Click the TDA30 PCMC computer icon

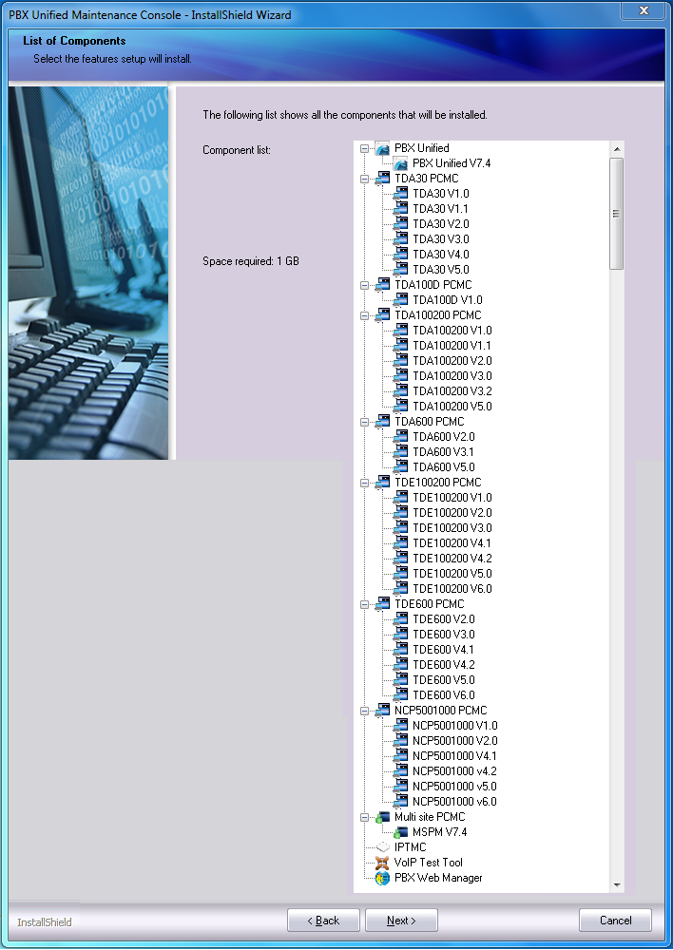tap(382, 179)
